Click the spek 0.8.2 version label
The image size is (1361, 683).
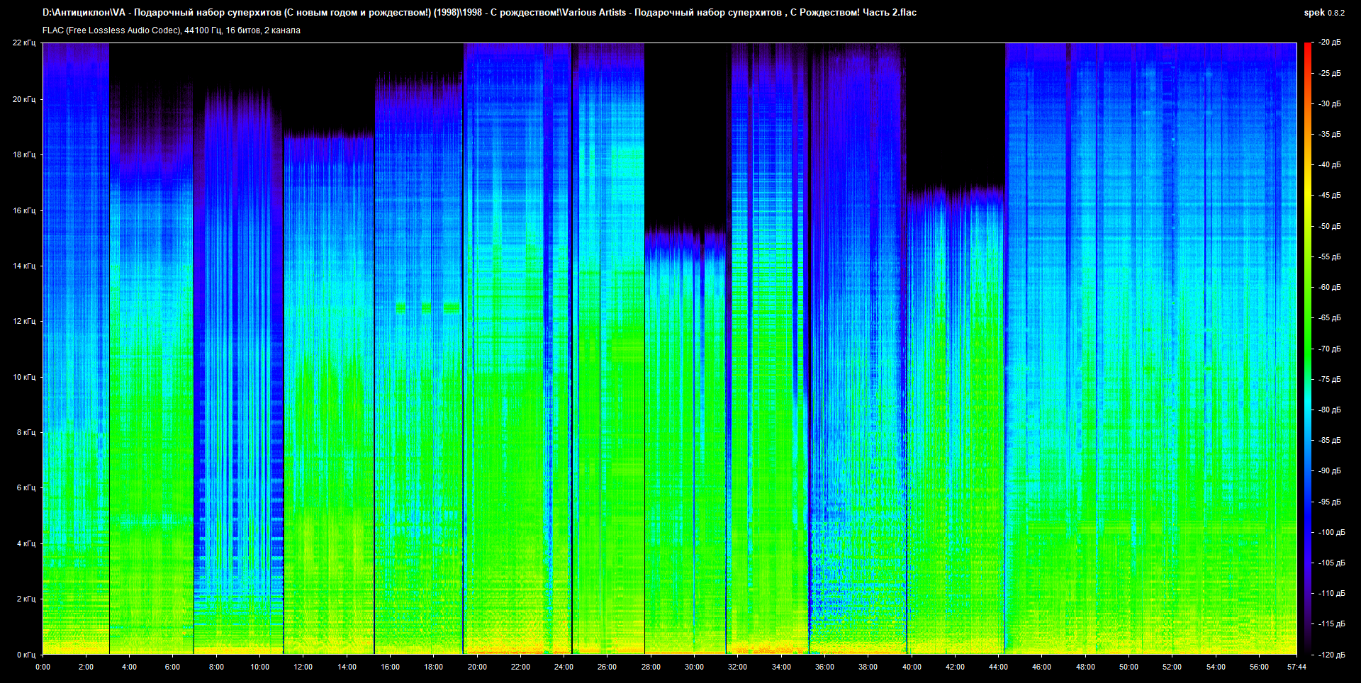pyautogui.click(x=1323, y=13)
